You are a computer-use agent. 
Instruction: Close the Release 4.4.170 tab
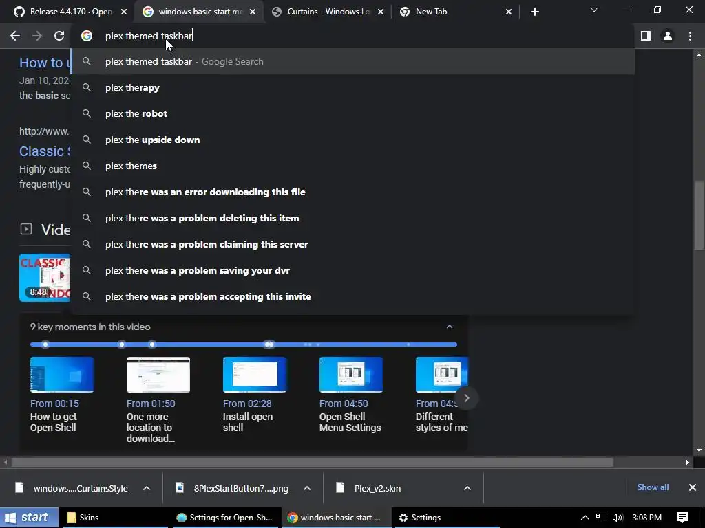[x=124, y=12]
